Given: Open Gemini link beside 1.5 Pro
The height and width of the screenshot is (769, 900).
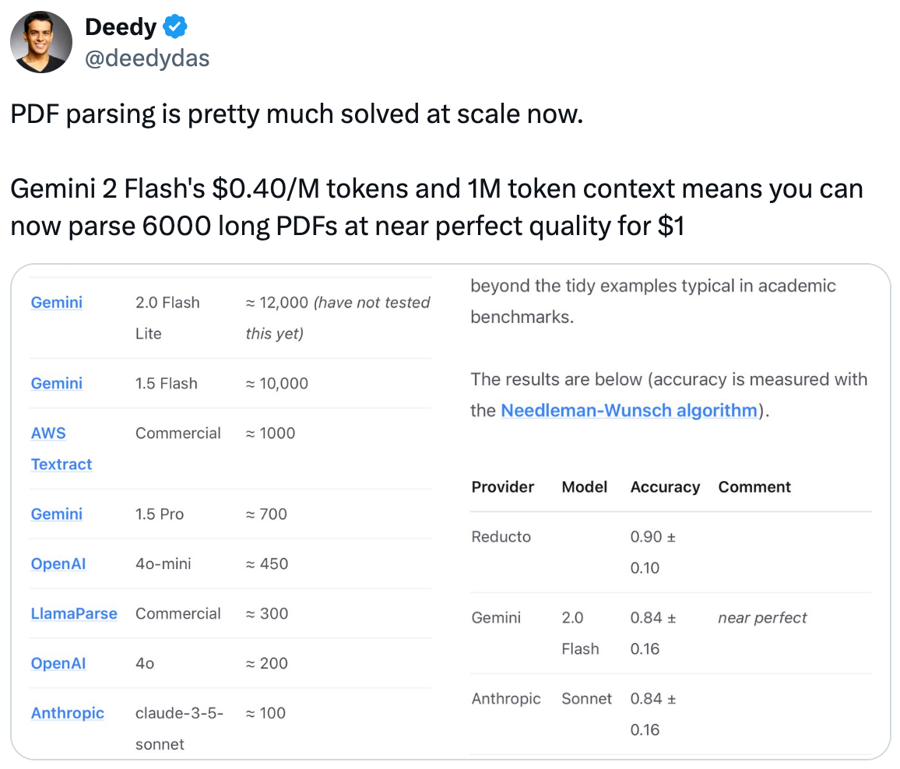Looking at the screenshot, I should pyautogui.click(x=56, y=514).
